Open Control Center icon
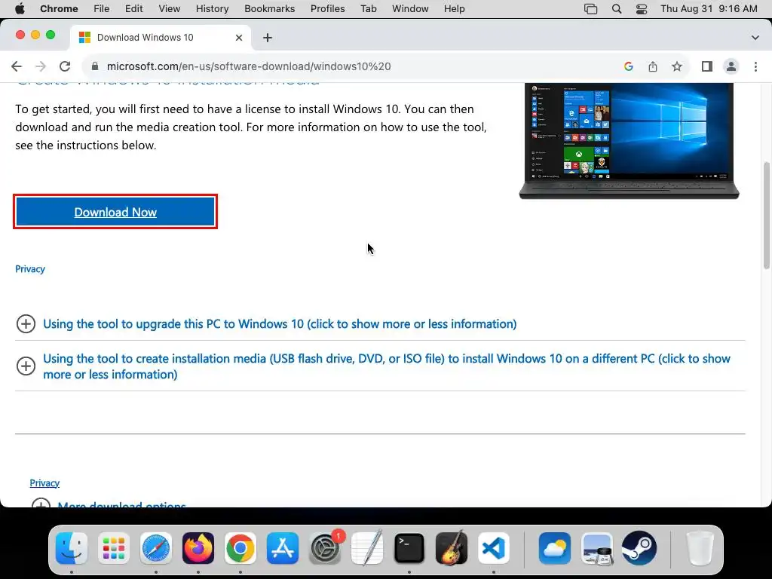Screen dimensions: 772x579 pyautogui.click(x=642, y=9)
